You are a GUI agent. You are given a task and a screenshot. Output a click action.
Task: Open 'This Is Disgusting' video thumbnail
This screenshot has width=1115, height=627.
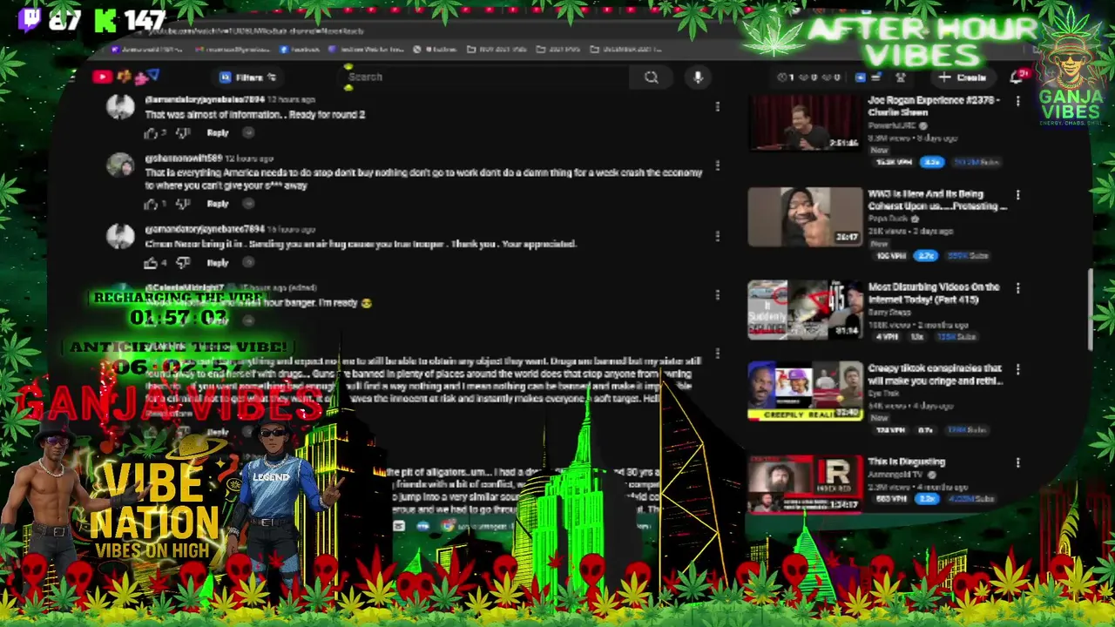point(806,484)
